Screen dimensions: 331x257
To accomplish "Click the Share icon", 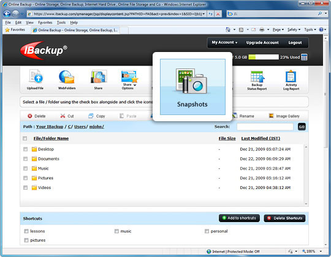I will point(99,76).
